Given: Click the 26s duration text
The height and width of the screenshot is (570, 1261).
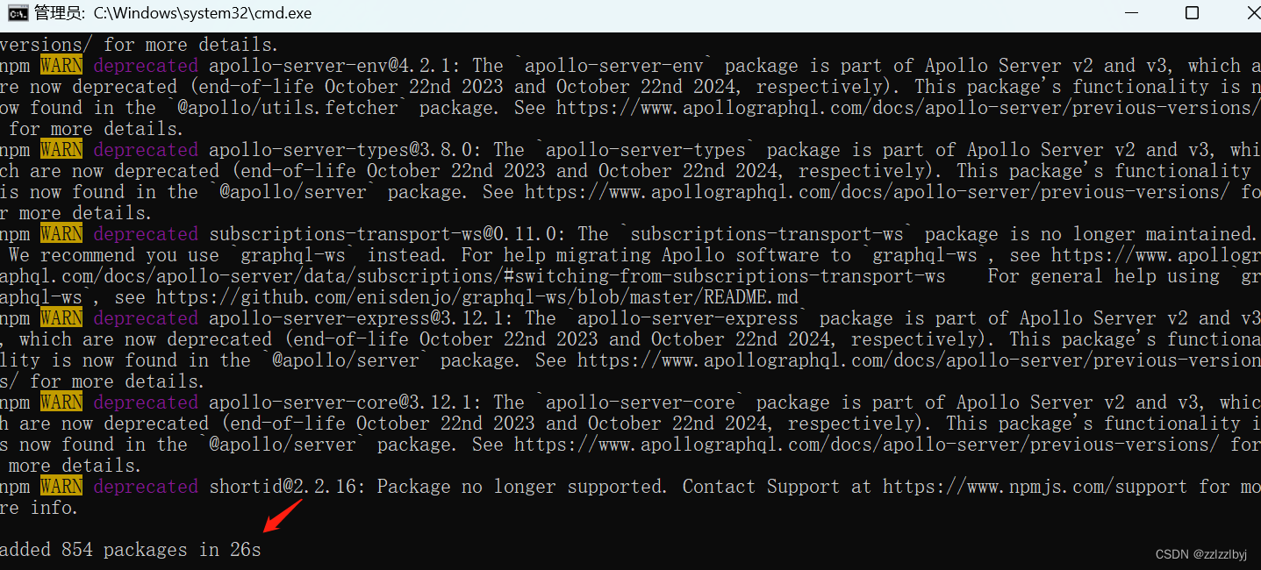Looking at the screenshot, I should pos(244,549).
